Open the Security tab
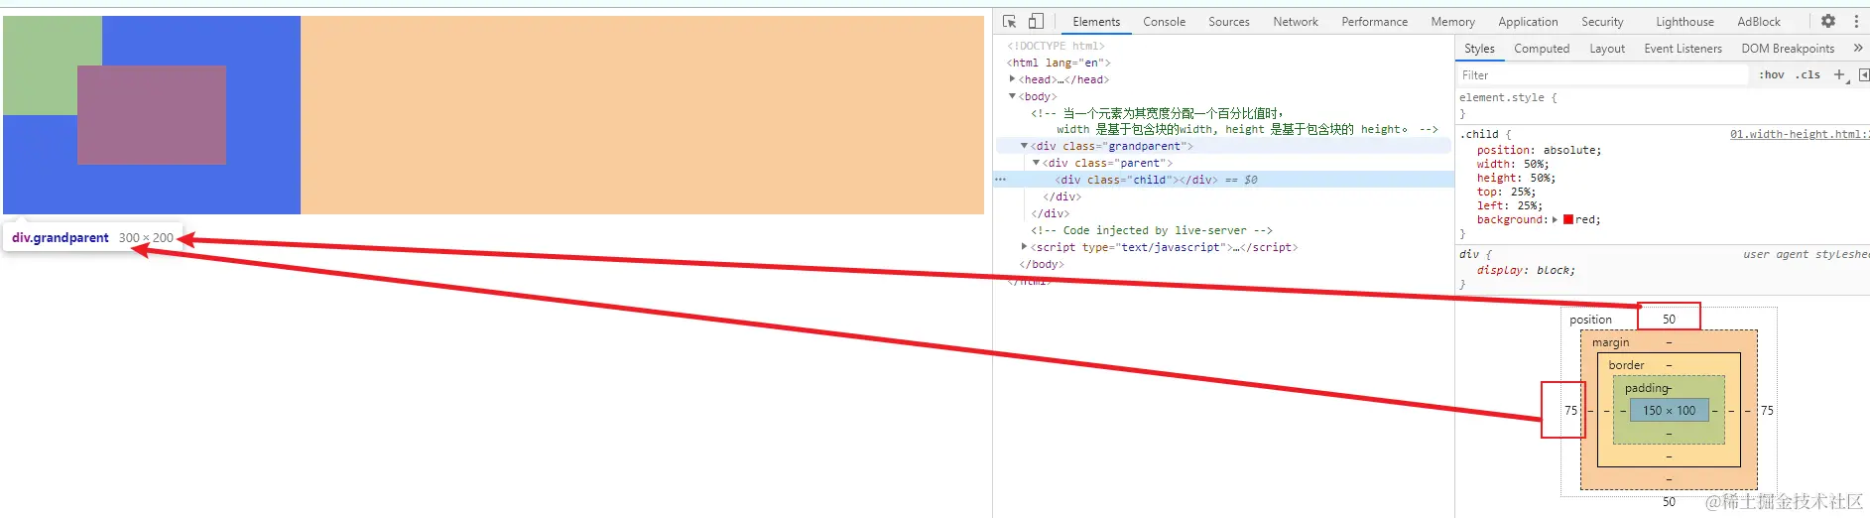 coord(1602,22)
